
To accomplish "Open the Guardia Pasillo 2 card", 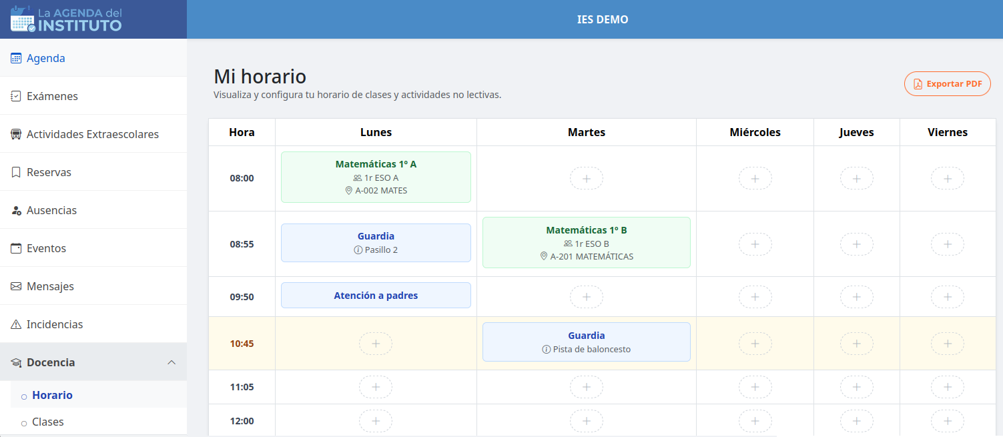I will coord(376,243).
